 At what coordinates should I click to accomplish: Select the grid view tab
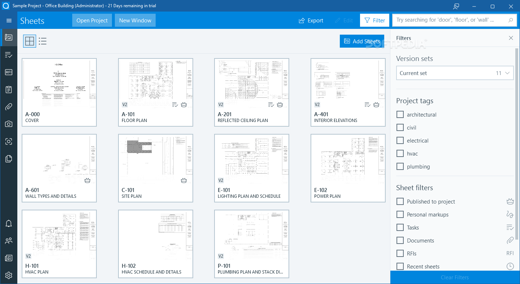tap(29, 41)
